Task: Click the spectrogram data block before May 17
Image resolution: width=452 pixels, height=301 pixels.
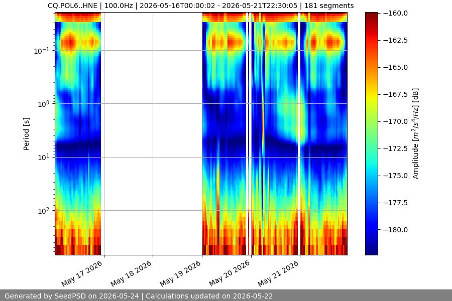Action: [x=78, y=133]
